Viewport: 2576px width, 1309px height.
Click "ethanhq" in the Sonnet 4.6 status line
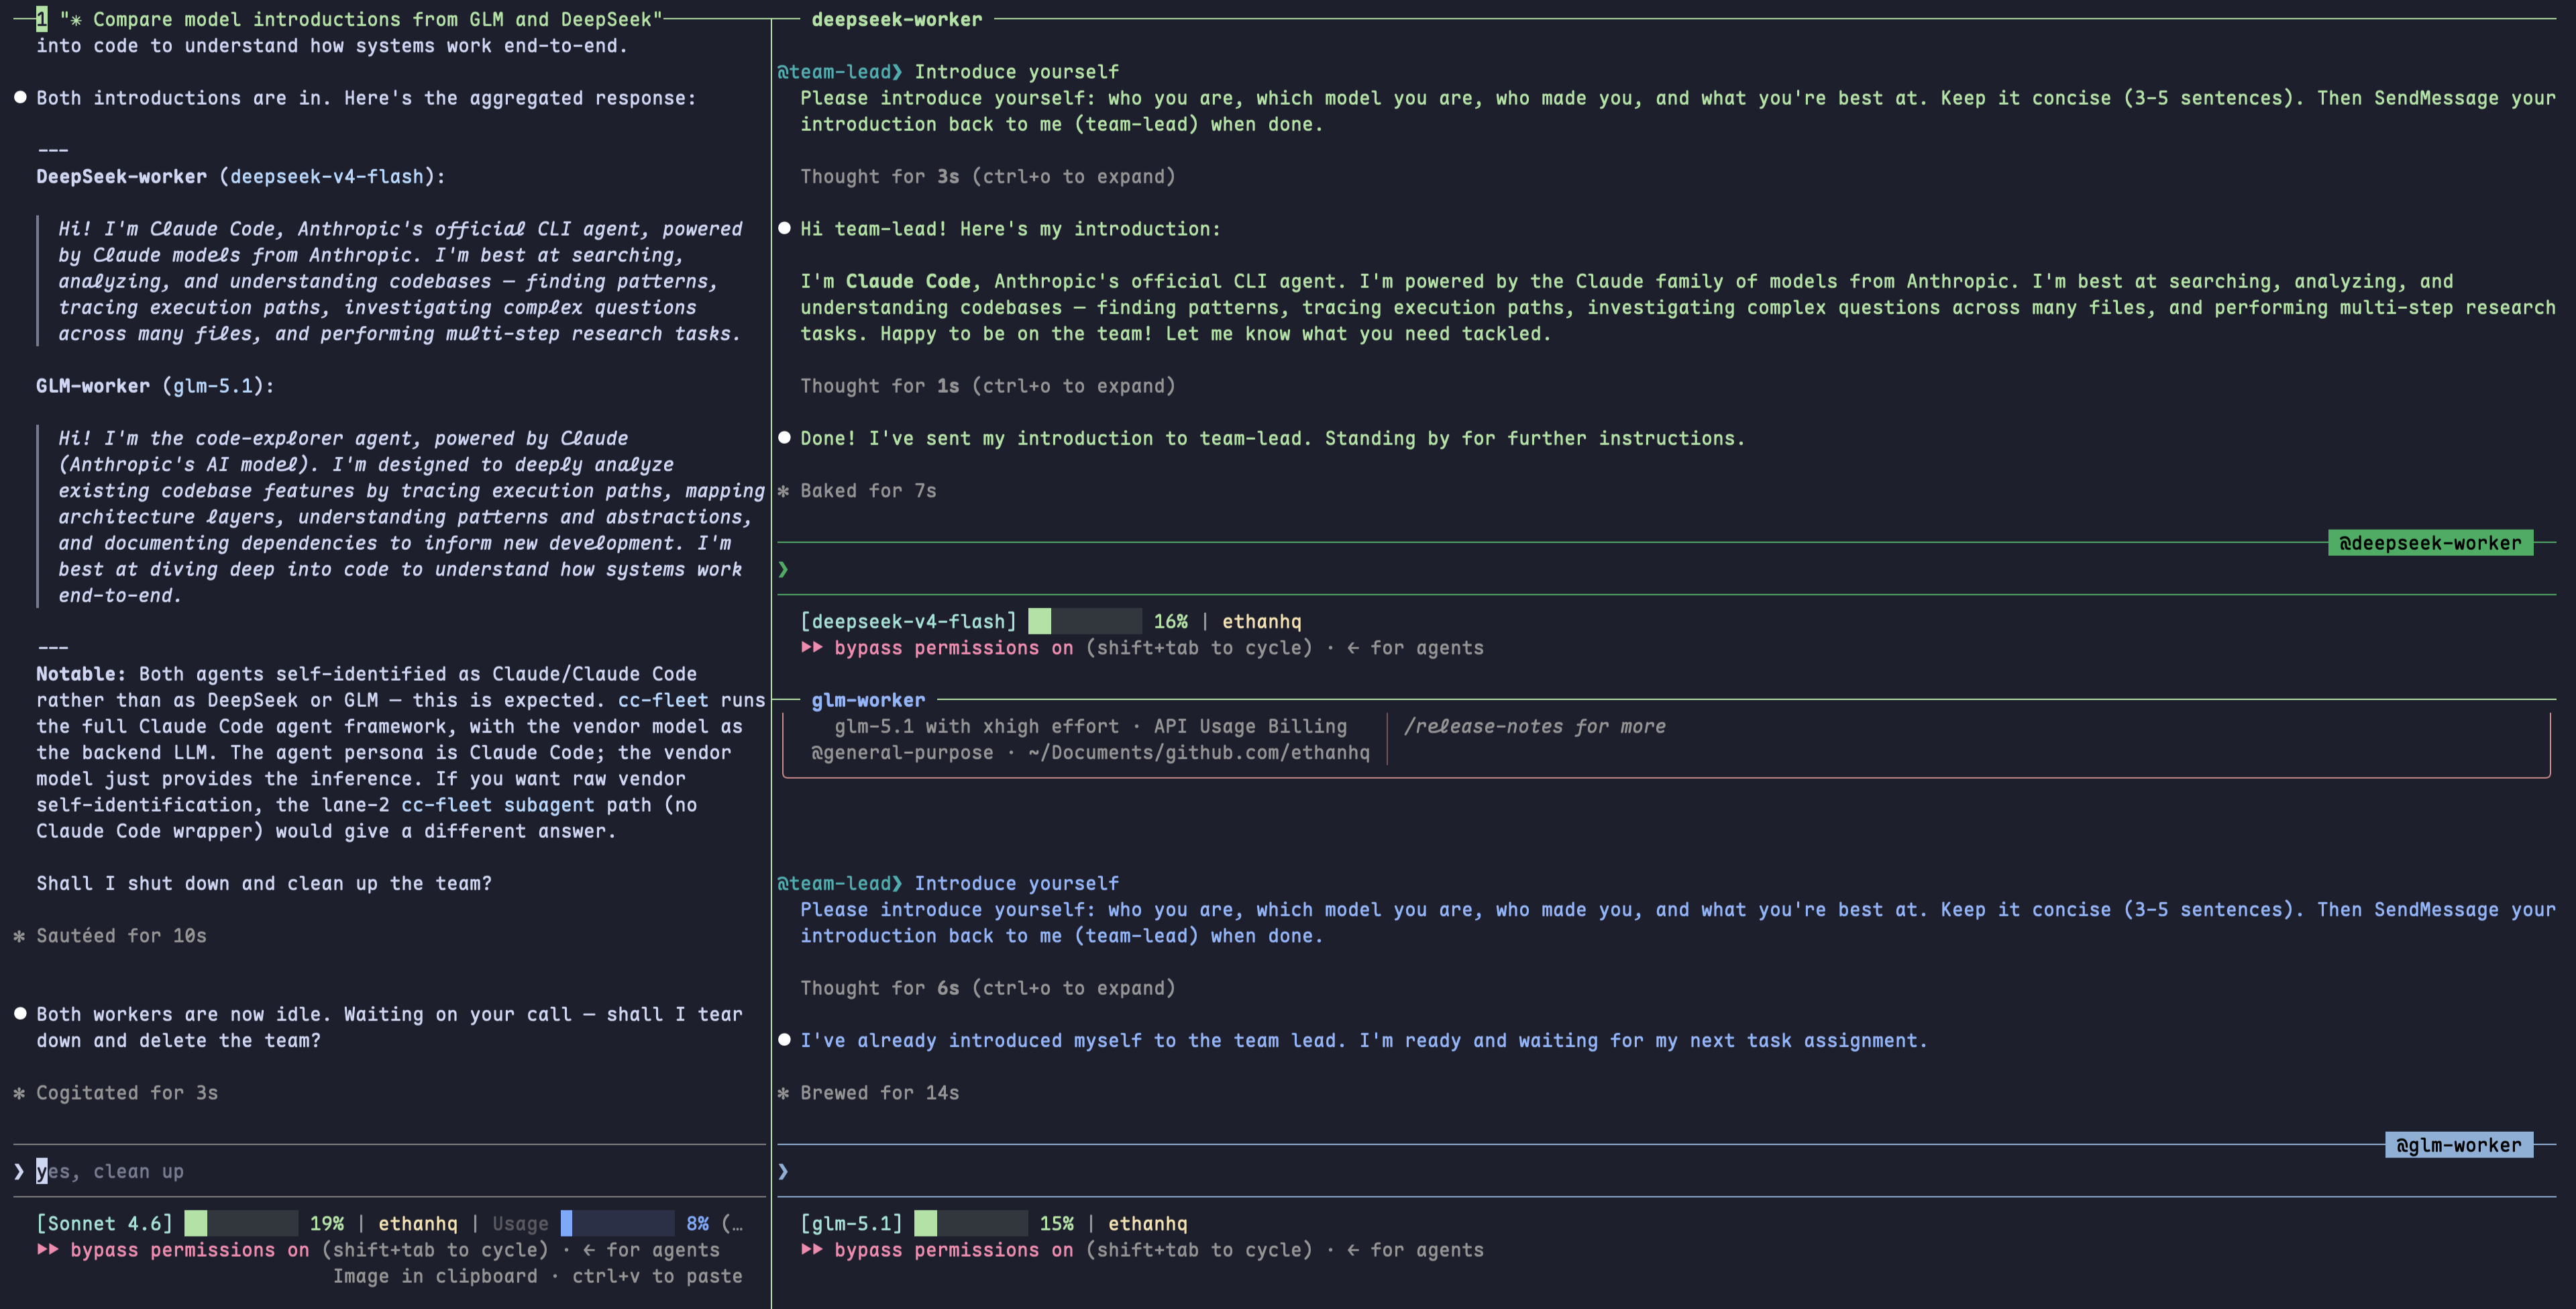[x=418, y=1223]
